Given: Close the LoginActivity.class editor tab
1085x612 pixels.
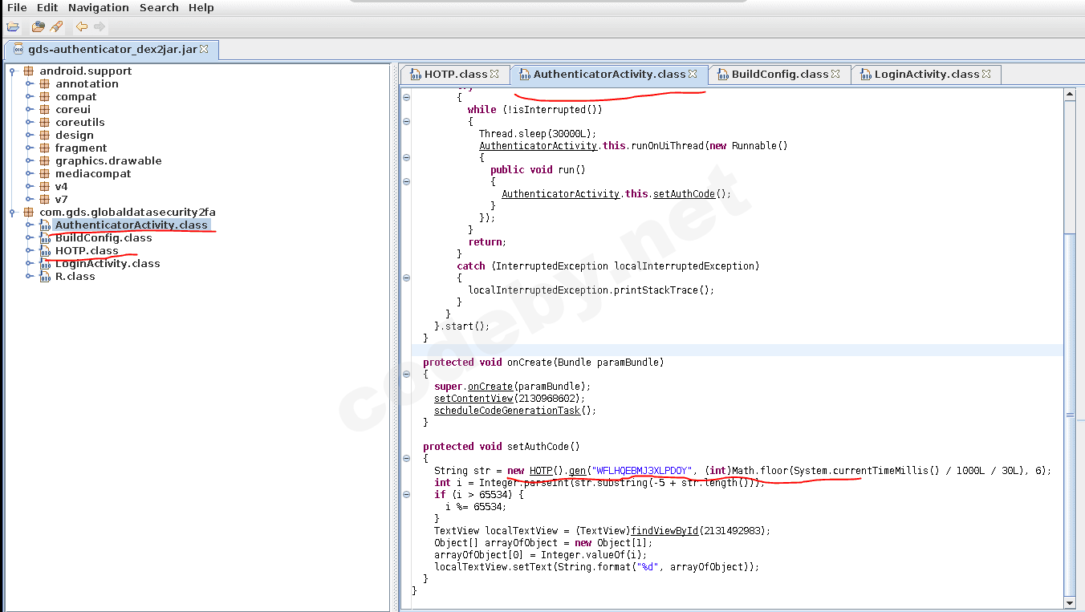Looking at the screenshot, I should click(x=986, y=74).
